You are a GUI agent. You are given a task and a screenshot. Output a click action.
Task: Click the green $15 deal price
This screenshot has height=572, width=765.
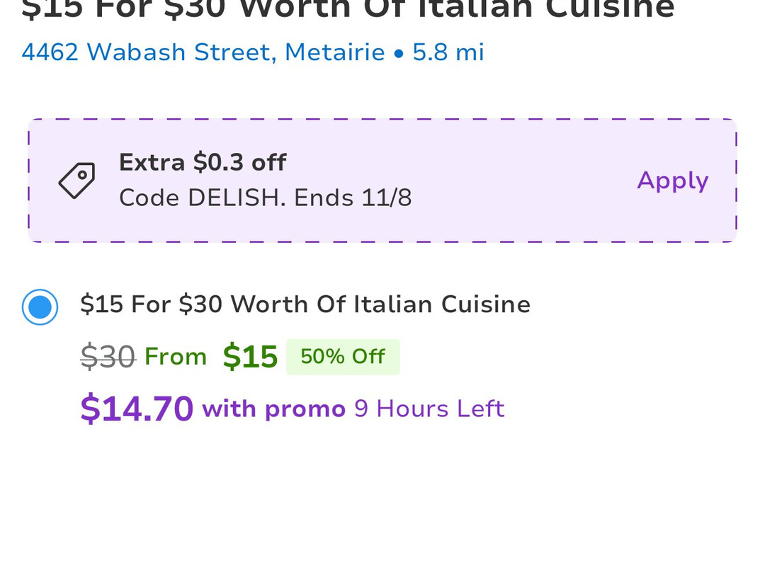coord(250,357)
